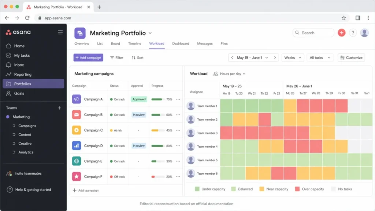375x211 pixels.
Task: Open Campaign C more options ellipsis
Action: click(178, 130)
